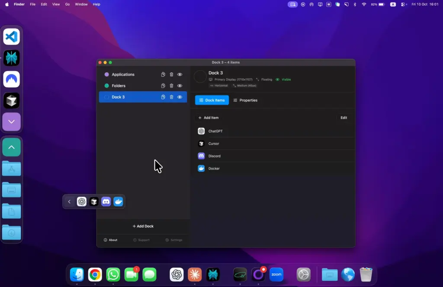Open the Downloads folder in the side dock
443x287 pixels.
[x=12, y=232]
